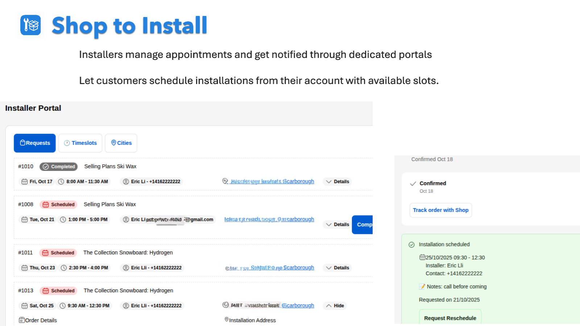580x326 pixels.
Task: Click the clock icon on the Timeslots tab
Action: pos(67,143)
